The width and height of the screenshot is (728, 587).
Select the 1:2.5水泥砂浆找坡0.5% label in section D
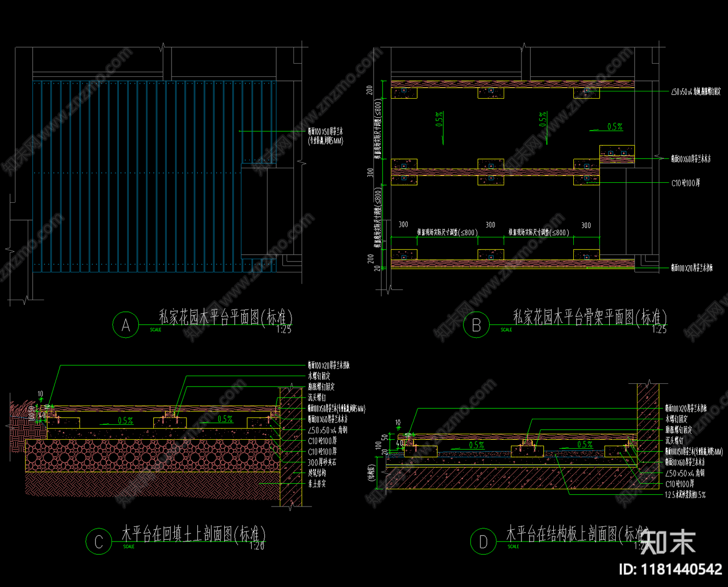(686, 495)
